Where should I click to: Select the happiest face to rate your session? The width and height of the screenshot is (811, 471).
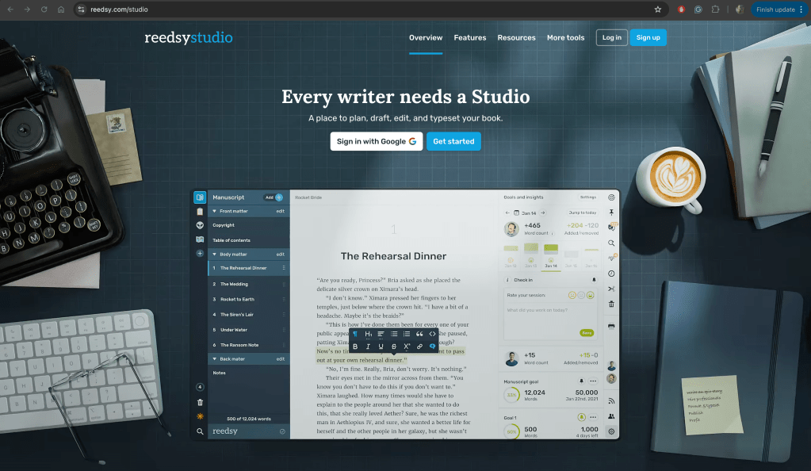590,295
